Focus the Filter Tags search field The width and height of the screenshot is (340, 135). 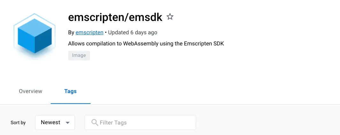point(144,123)
